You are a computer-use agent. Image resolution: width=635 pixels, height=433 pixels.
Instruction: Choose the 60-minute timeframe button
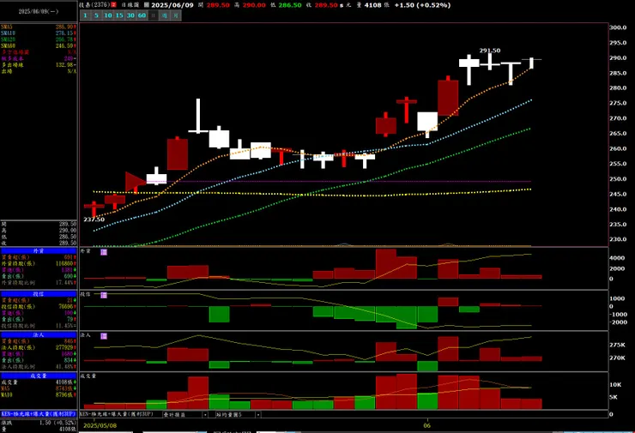tap(142, 15)
